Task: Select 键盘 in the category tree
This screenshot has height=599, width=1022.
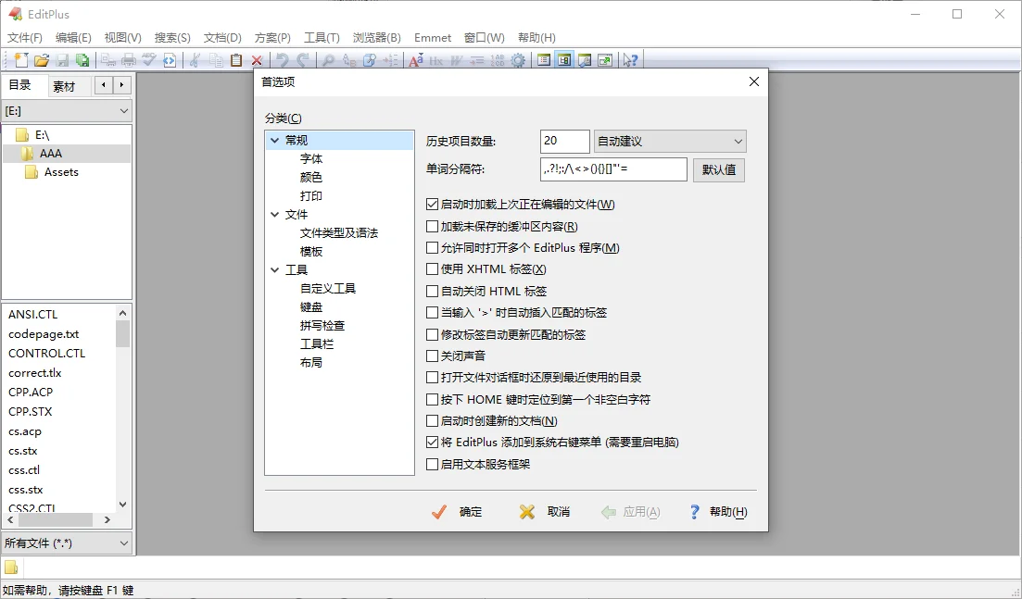Action: (311, 307)
